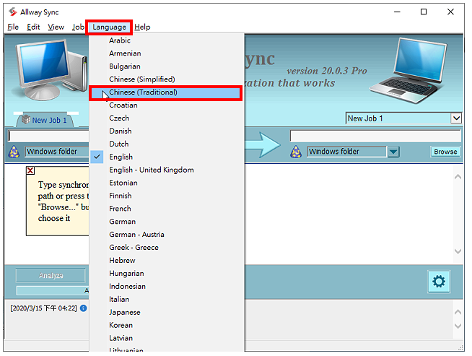Select German - Austria language
This screenshot has width=472, height=356.
pyautogui.click(x=167, y=235)
